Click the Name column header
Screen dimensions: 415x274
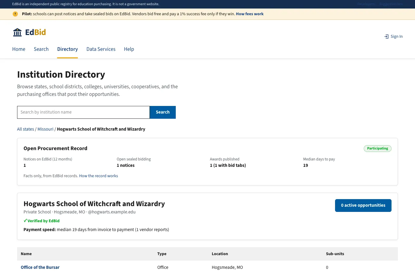point(26,254)
